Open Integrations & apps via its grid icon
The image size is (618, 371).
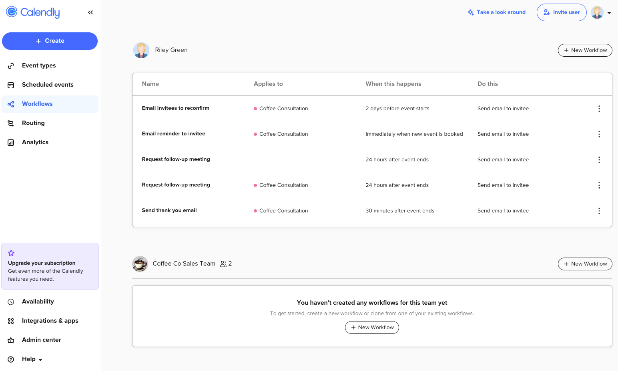tap(11, 321)
